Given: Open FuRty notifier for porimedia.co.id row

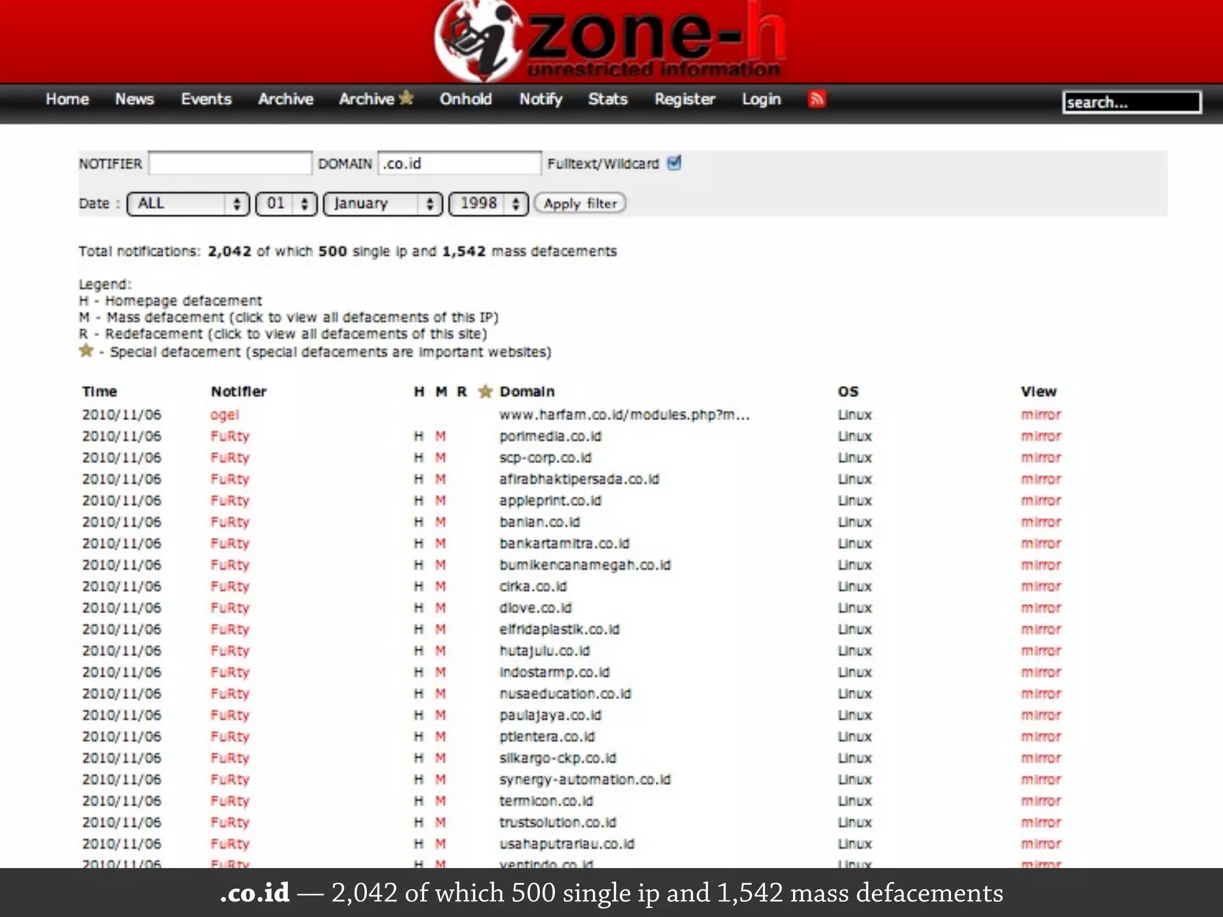Looking at the screenshot, I should tap(230, 436).
